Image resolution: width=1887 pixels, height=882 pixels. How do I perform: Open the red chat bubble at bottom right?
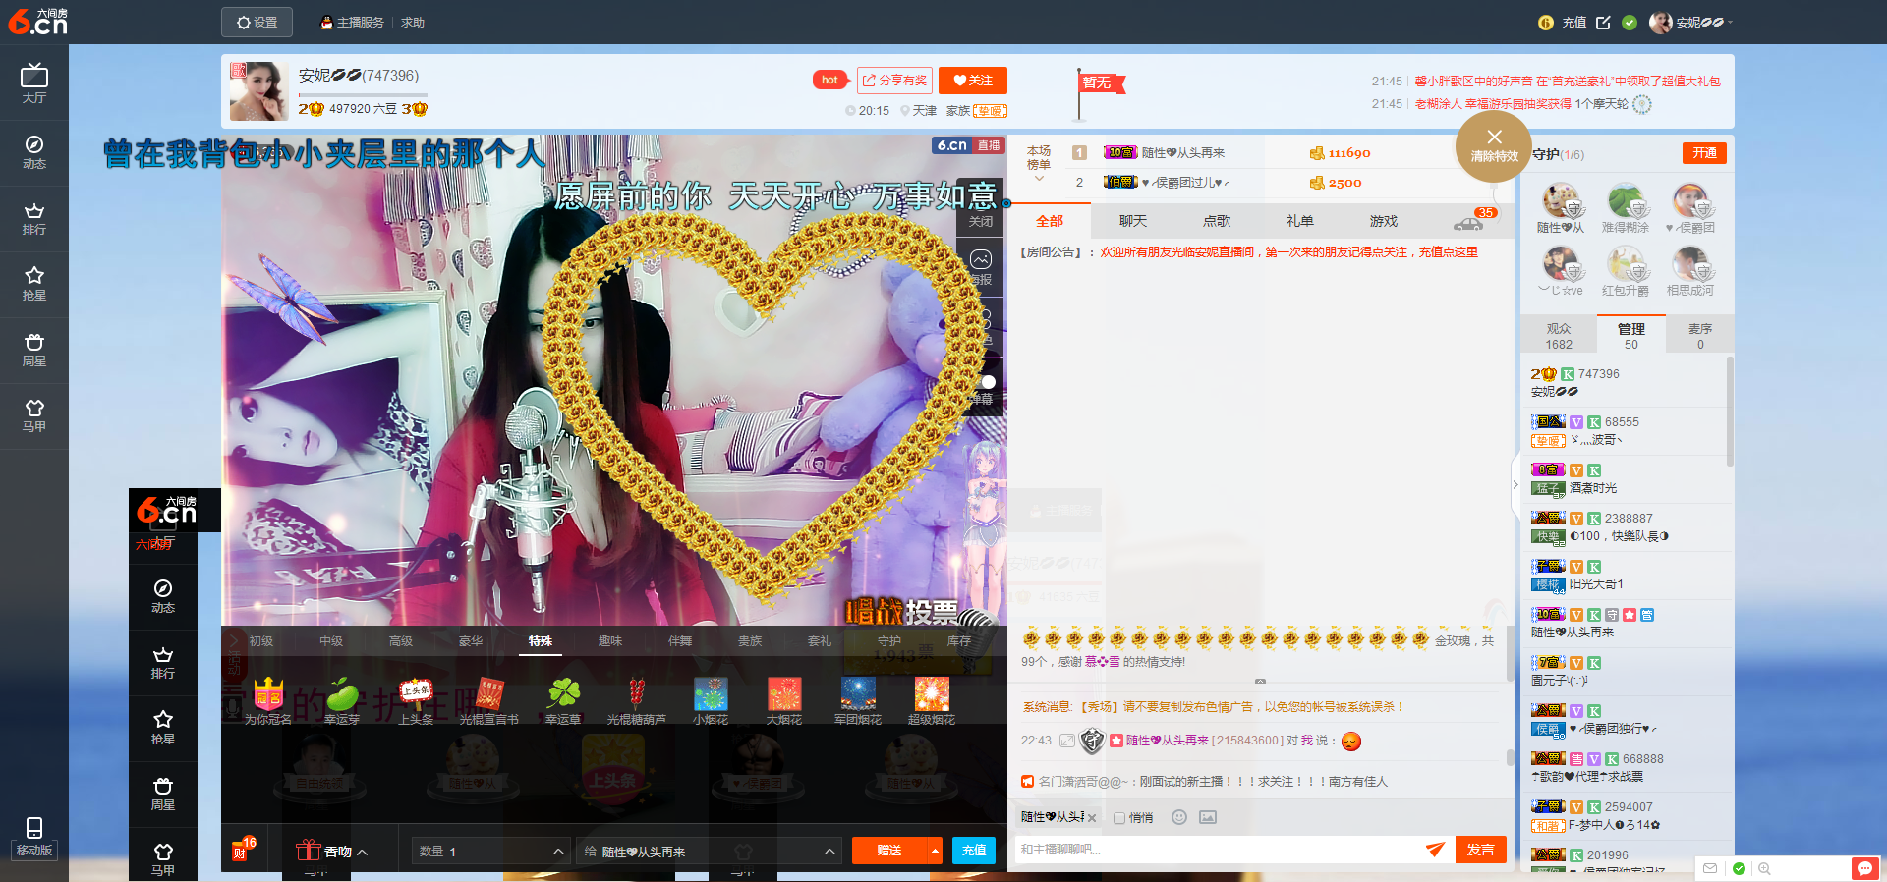click(x=1864, y=868)
